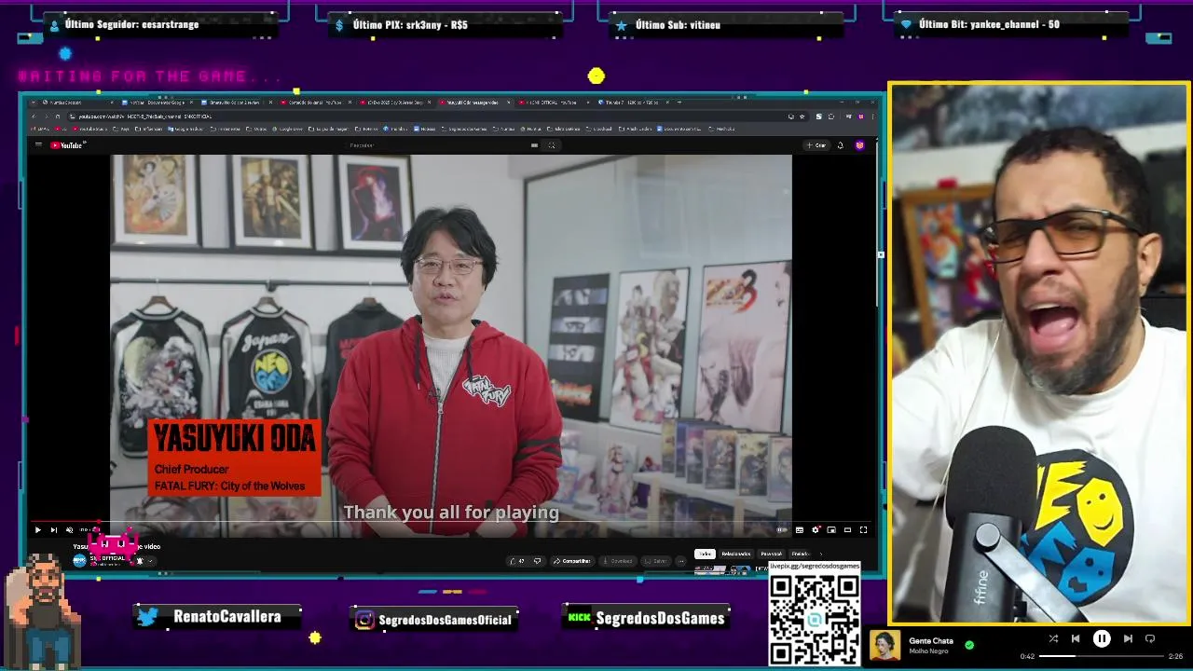Image resolution: width=1193 pixels, height=671 pixels.
Task: Click the Gente Chata song title
Action: (x=931, y=640)
